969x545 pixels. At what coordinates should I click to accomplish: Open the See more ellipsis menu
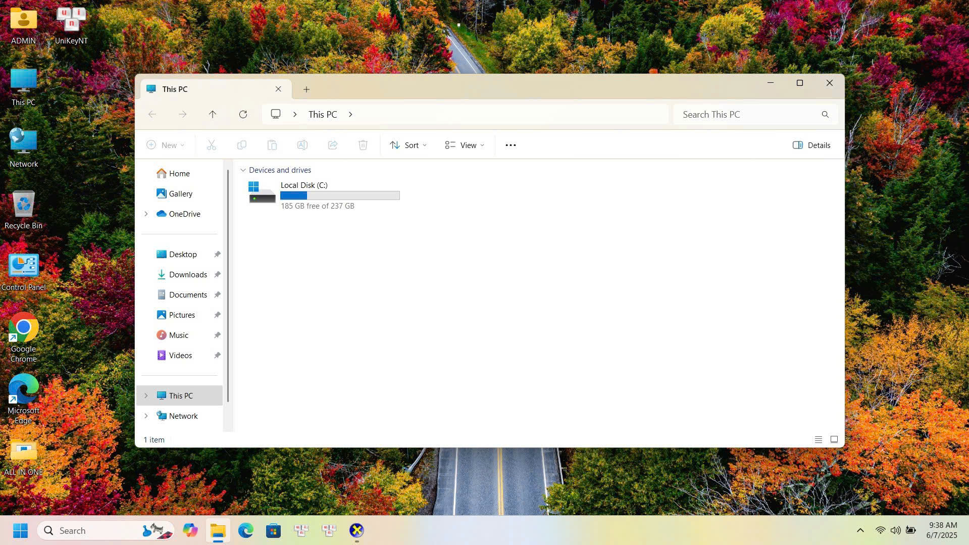(511, 145)
